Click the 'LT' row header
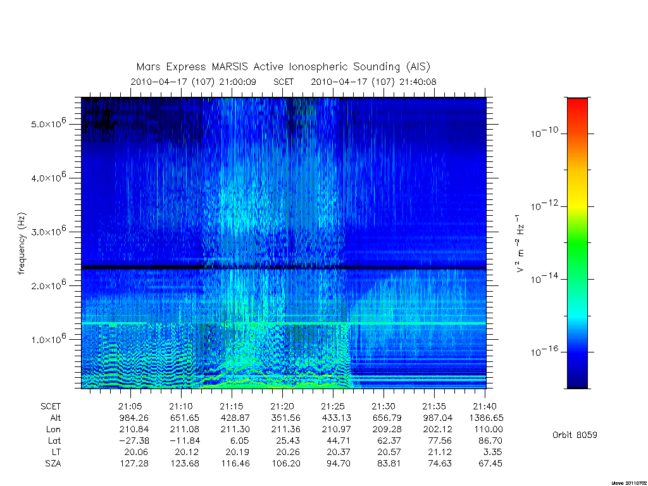Viewport: 648px width, 486px height. tap(56, 452)
